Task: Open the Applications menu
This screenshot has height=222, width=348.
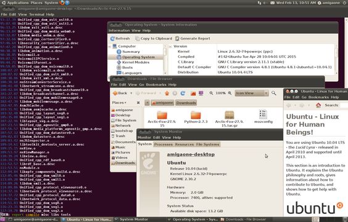Action: tap(18, 3)
